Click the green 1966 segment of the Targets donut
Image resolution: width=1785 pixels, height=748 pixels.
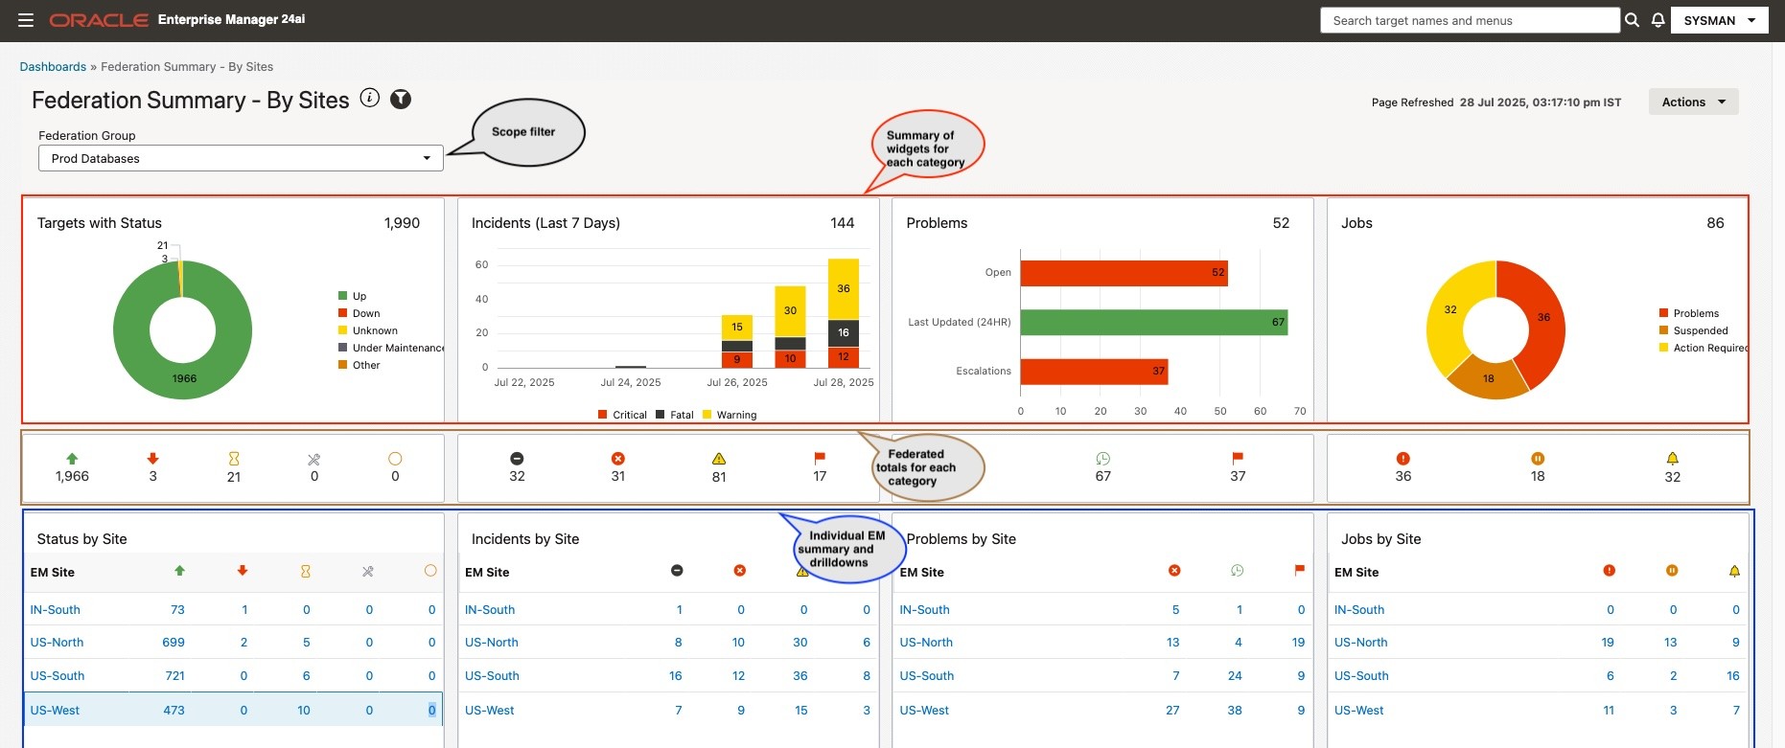pos(184,379)
